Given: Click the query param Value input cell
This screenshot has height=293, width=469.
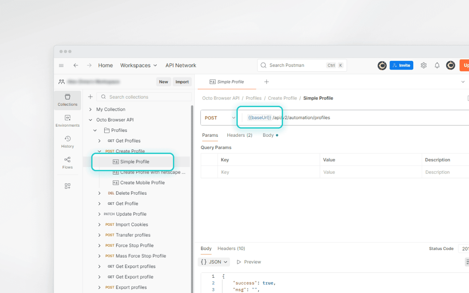Looking at the screenshot, I should pyautogui.click(x=371, y=172).
